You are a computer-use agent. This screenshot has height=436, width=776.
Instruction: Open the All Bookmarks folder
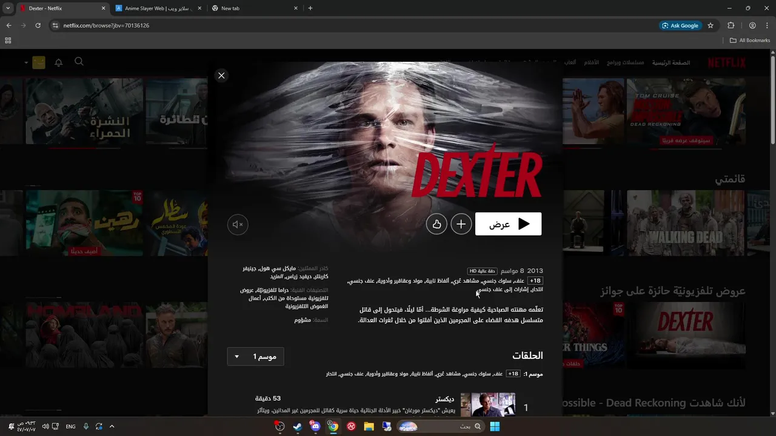(750, 41)
